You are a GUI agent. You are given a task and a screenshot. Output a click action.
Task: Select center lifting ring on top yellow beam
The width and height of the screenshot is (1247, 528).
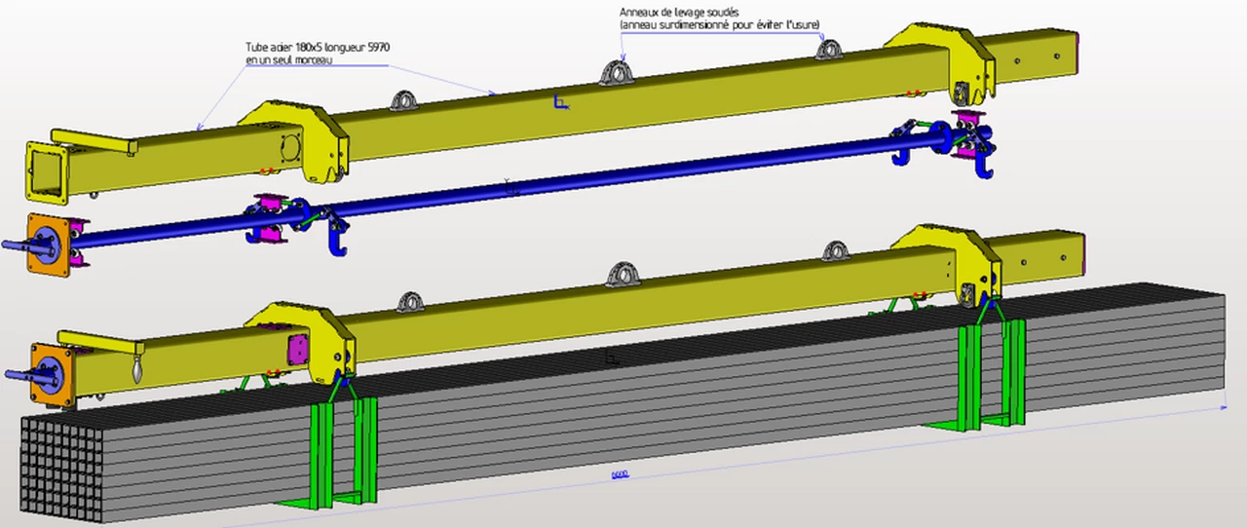coord(616,73)
